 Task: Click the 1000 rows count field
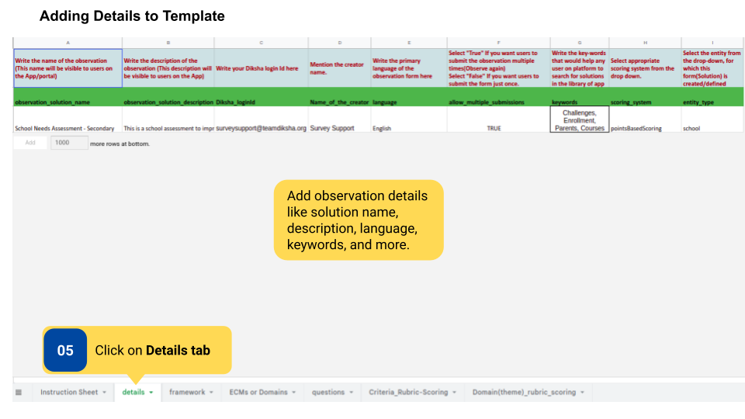(x=69, y=143)
